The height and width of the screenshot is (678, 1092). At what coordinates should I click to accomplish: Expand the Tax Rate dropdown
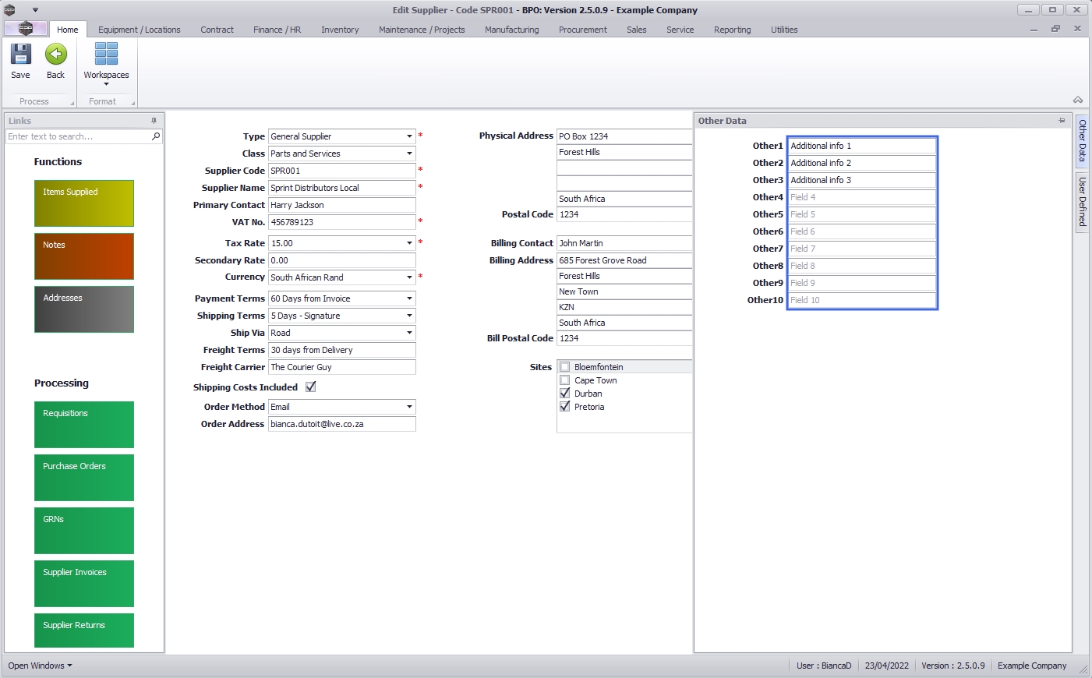tap(409, 243)
